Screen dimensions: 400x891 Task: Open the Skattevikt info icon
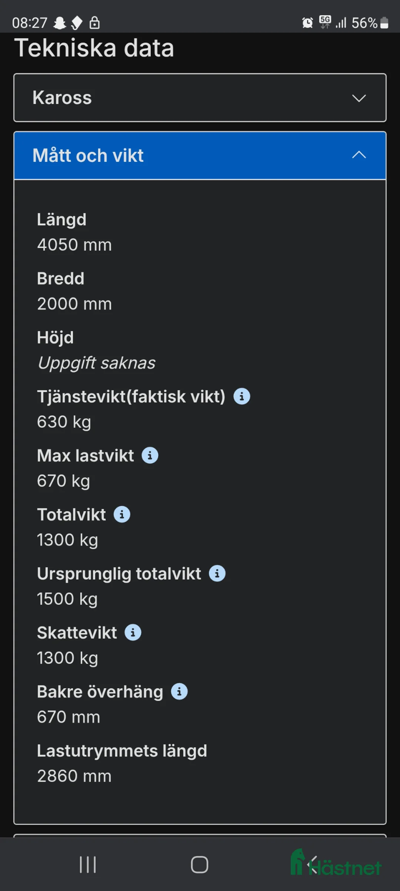click(x=132, y=632)
